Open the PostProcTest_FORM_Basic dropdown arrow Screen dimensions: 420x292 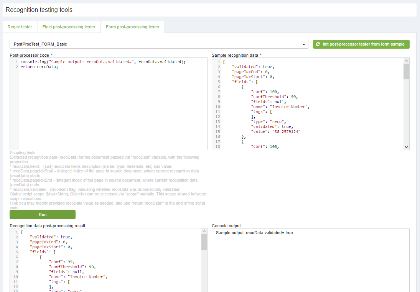coord(303,44)
